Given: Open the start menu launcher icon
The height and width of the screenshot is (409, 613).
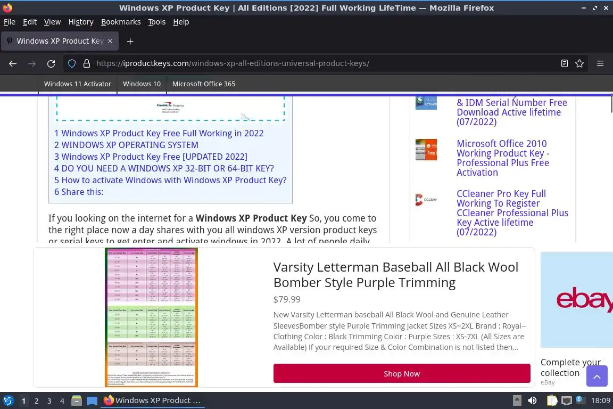Looking at the screenshot, I should [x=8, y=400].
